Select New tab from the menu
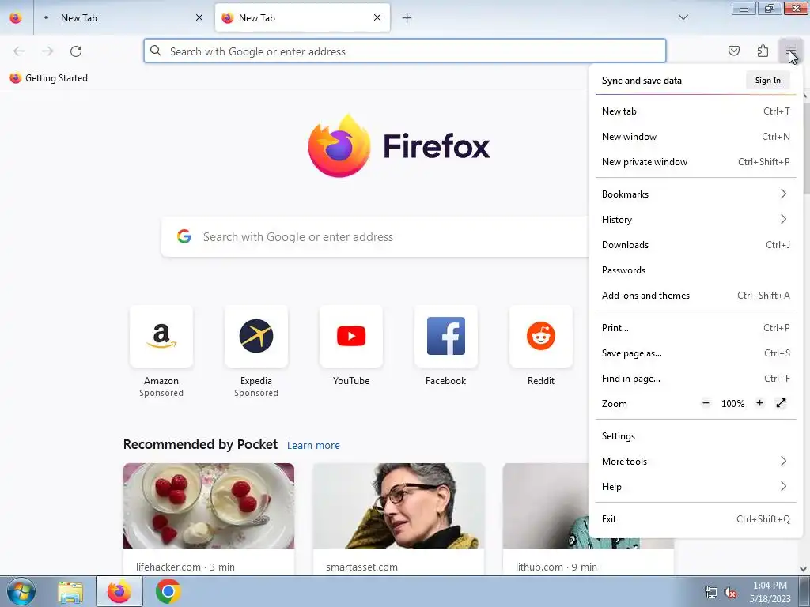 [696, 111]
